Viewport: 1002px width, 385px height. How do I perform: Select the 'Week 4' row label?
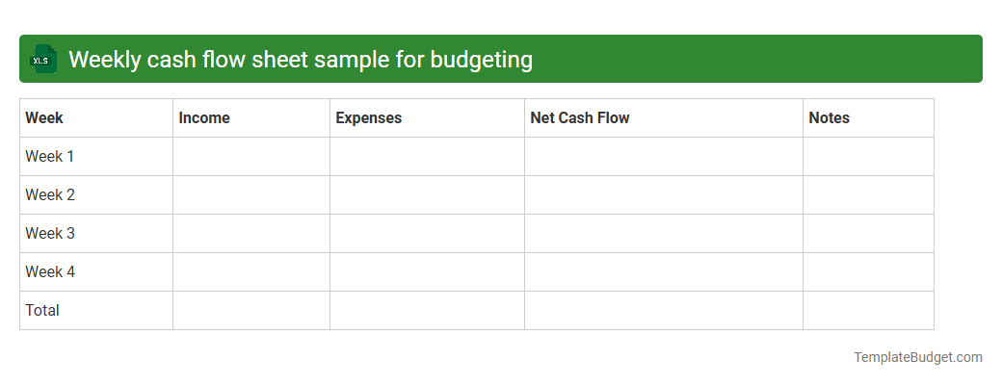pos(50,272)
